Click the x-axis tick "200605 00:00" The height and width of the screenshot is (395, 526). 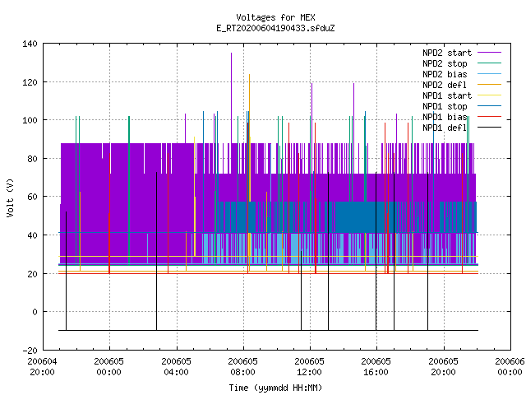(109, 366)
